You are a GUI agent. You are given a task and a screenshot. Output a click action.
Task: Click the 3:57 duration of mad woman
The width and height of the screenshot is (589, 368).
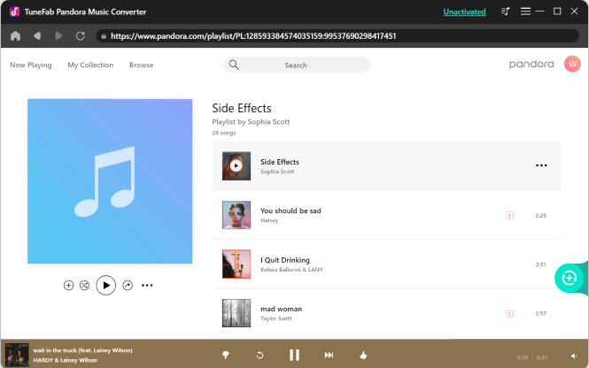pyautogui.click(x=540, y=314)
